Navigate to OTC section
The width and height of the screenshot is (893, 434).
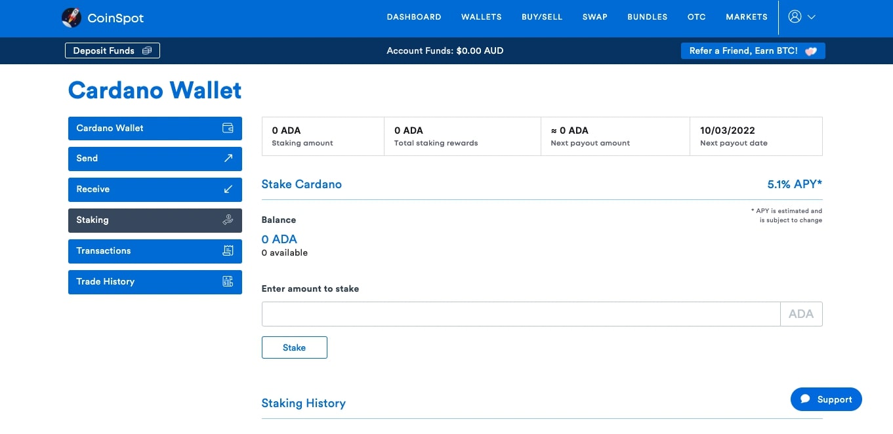[x=697, y=17]
